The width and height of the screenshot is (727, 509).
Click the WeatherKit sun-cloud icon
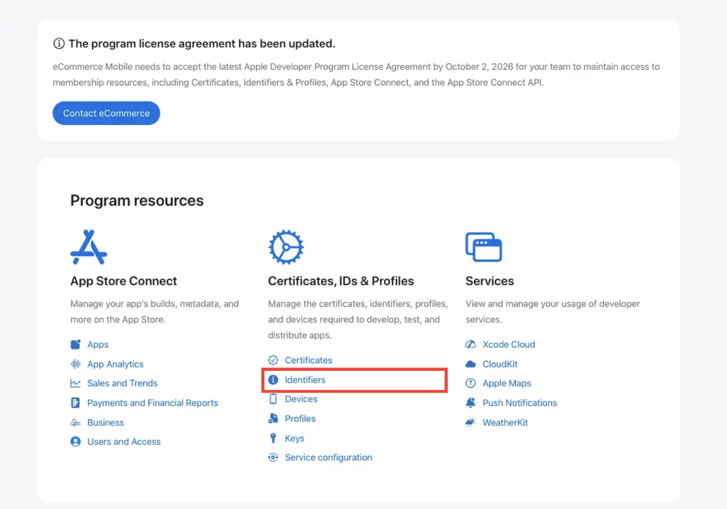tap(471, 423)
